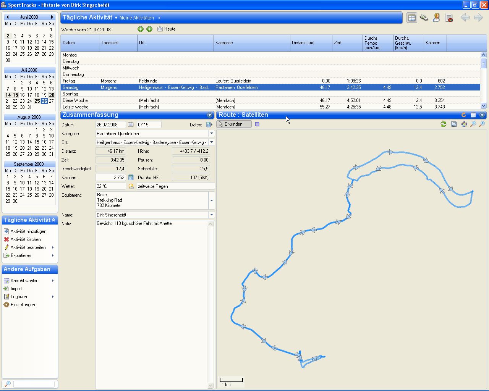489x391 pixels.
Task: Refresh the route map
Action: tap(443, 124)
